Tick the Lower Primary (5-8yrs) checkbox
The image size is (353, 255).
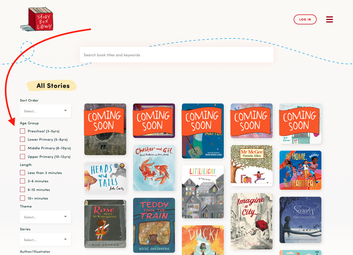pyautogui.click(x=22, y=139)
